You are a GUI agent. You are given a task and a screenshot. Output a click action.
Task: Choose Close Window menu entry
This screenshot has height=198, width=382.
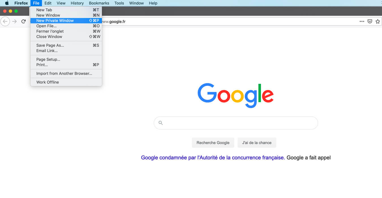coord(66,37)
